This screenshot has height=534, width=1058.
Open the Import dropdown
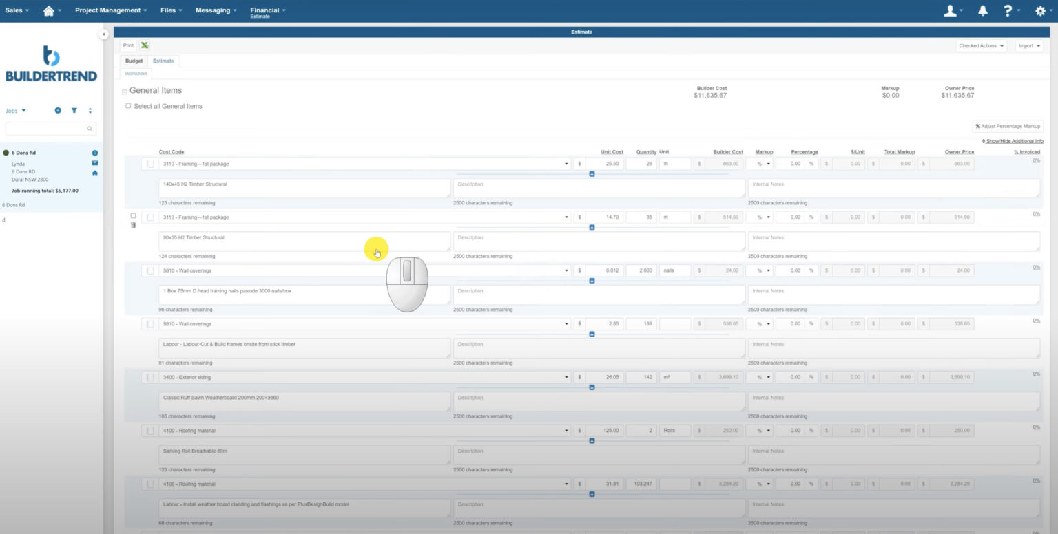(1029, 45)
